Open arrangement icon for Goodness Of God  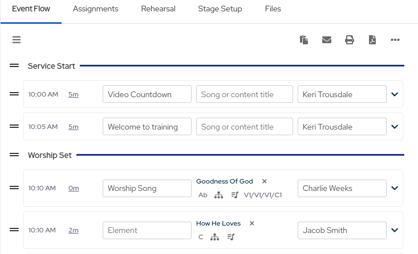click(218, 195)
